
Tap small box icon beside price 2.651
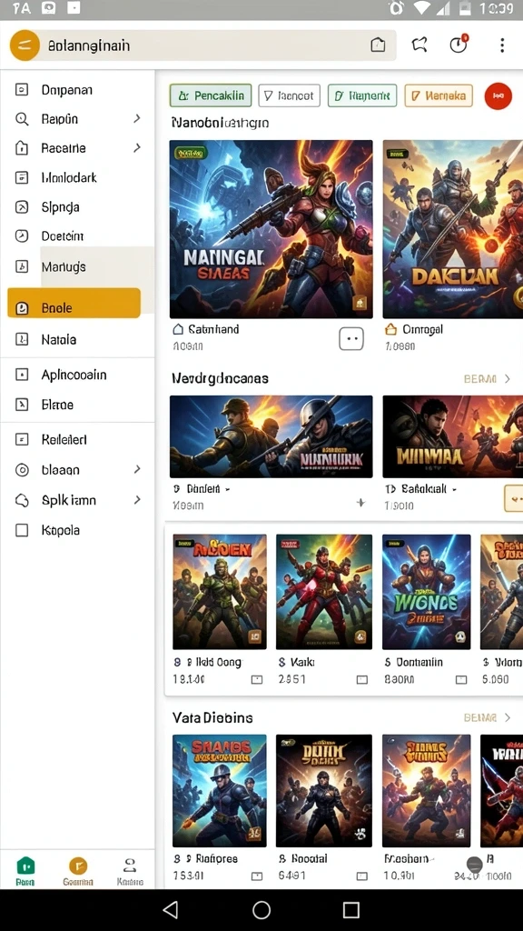click(x=361, y=680)
